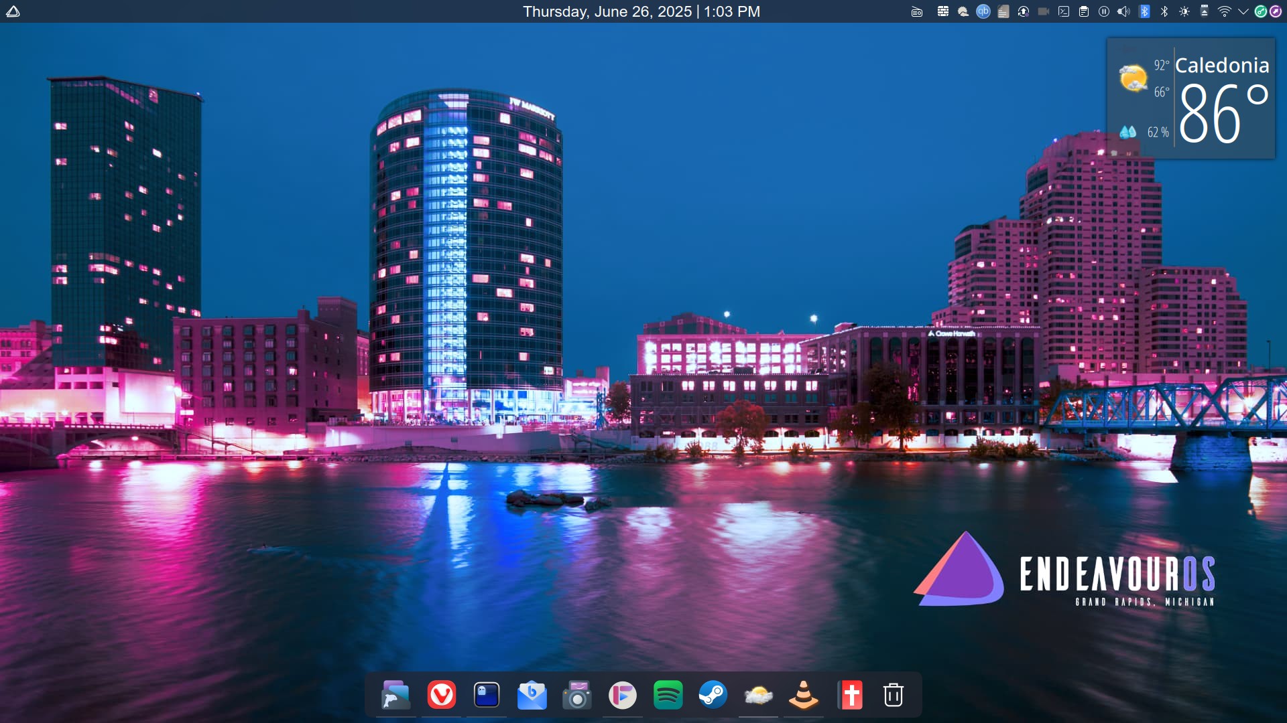1287x723 pixels.
Task: Open the volume control tray icon
Action: pos(1123,11)
